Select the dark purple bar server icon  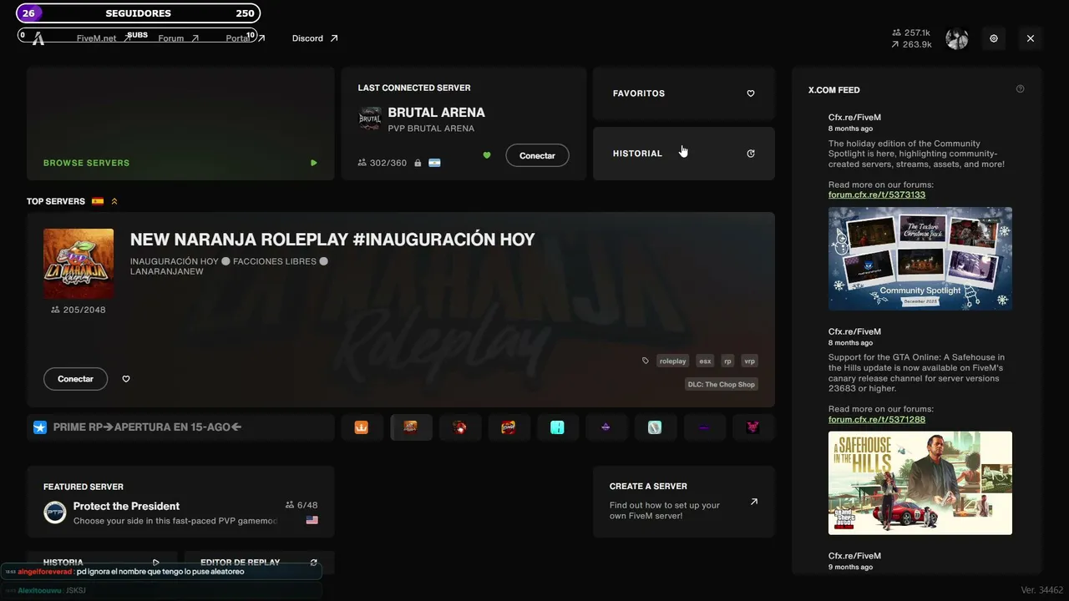tap(704, 427)
